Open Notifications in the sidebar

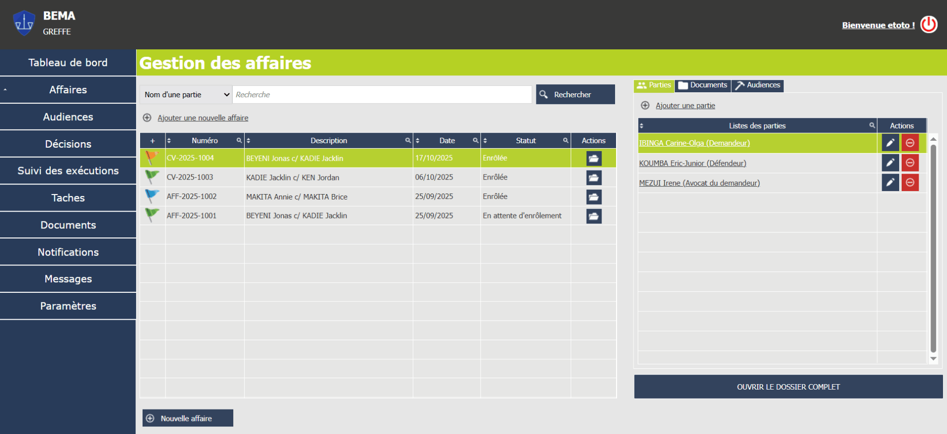[68, 252]
